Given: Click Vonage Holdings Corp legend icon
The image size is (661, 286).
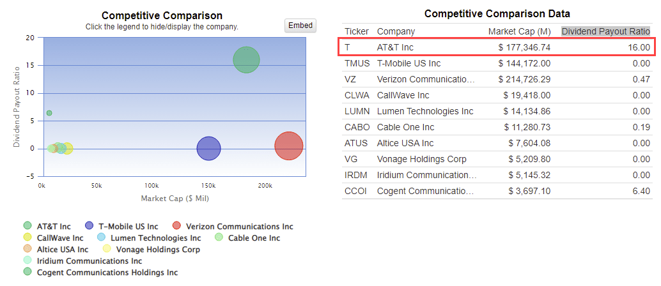Looking at the screenshot, I should click(x=107, y=249).
